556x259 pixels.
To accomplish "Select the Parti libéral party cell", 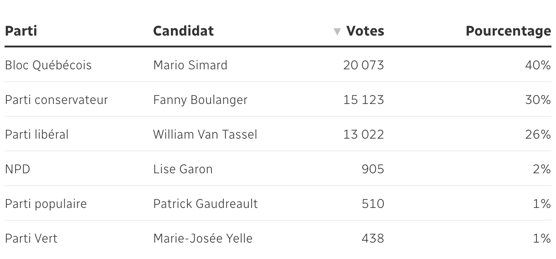I will (x=37, y=135).
